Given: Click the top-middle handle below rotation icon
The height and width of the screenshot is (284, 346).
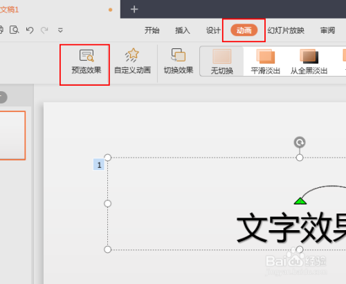Looking at the screenshot, I should [x=300, y=158].
